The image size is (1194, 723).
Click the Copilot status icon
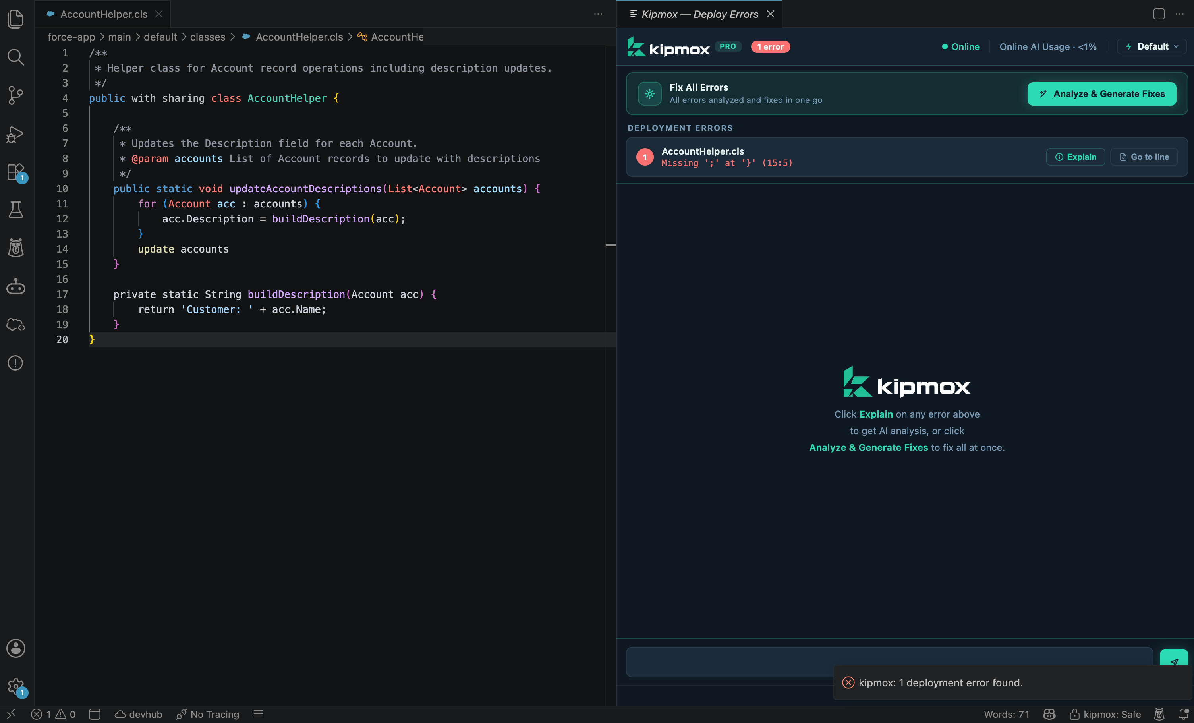point(1049,714)
